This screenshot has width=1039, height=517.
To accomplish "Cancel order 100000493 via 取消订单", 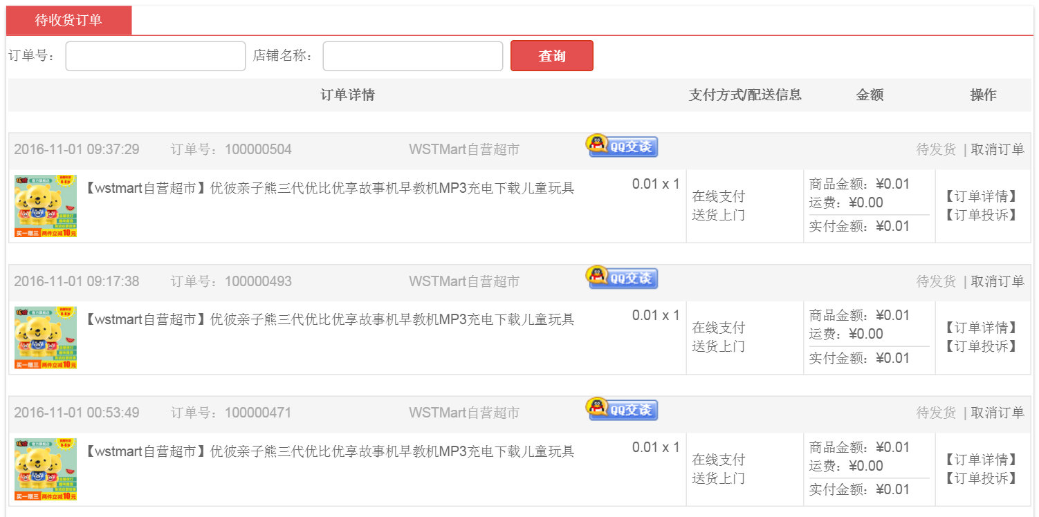I will 997,281.
